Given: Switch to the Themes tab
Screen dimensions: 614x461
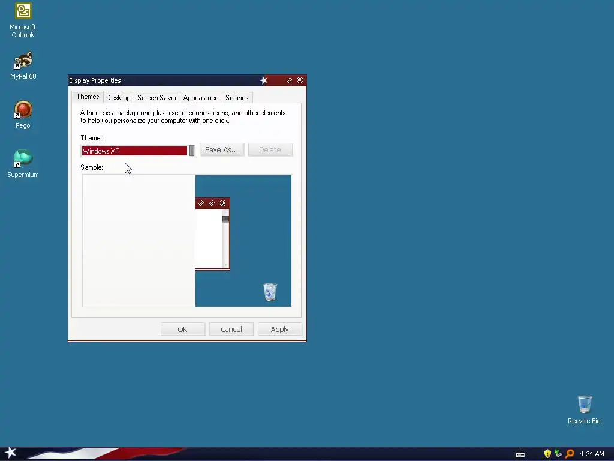Looking at the screenshot, I should [88, 97].
